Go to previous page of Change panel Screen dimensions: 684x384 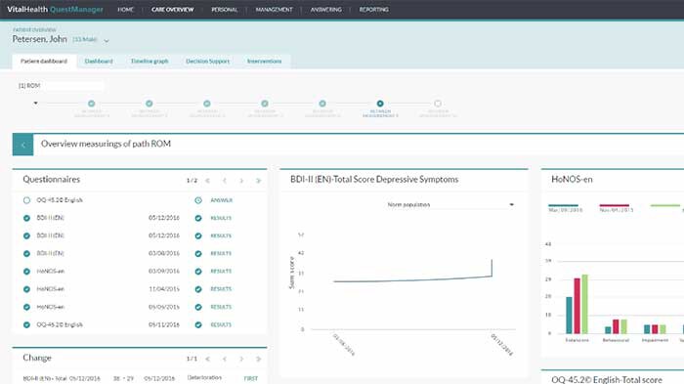click(225, 359)
